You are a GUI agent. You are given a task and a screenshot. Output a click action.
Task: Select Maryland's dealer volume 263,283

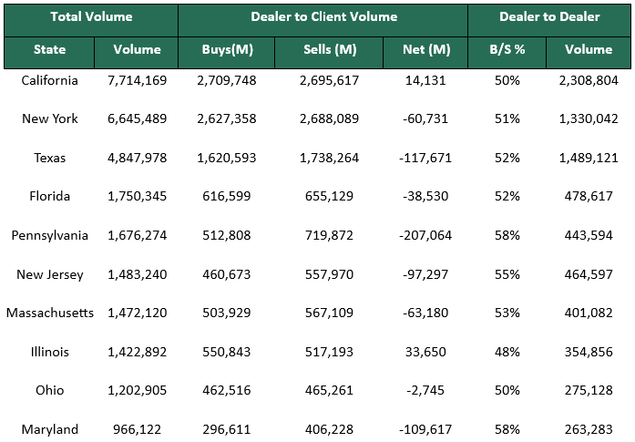pos(588,429)
